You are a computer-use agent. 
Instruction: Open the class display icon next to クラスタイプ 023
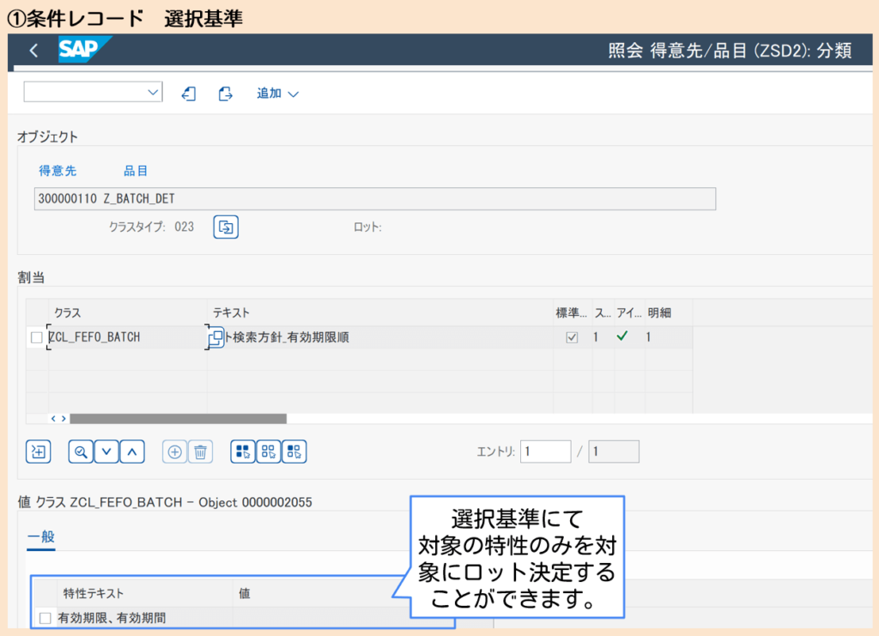tap(225, 227)
